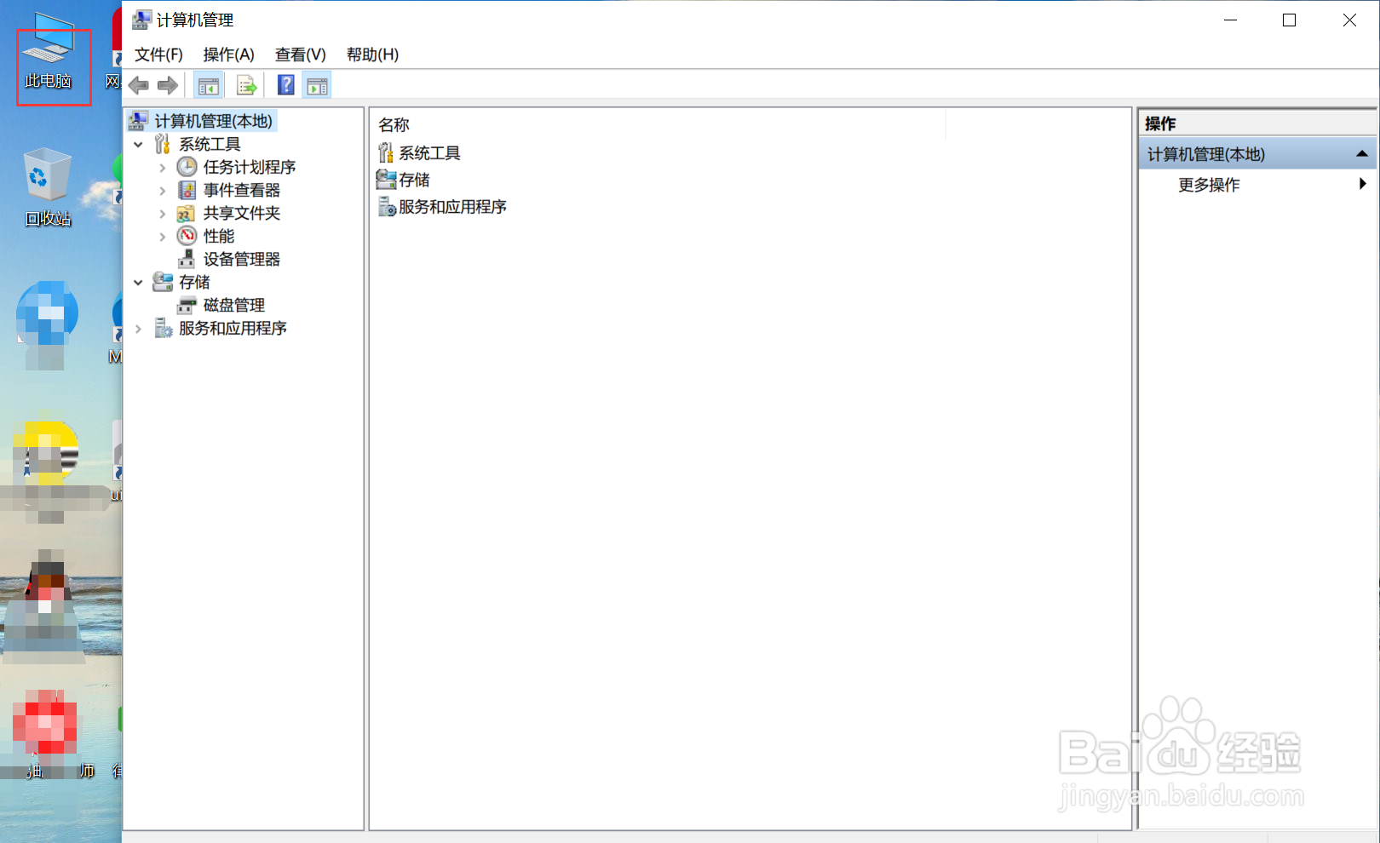Select 系统工具 text in center list
This screenshot has height=843, width=1380.
429,153
